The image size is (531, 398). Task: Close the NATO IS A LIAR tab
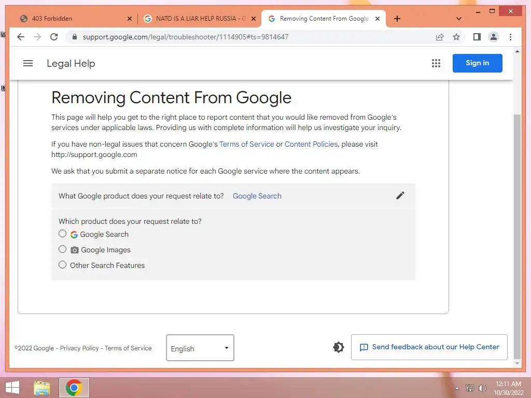coord(253,19)
